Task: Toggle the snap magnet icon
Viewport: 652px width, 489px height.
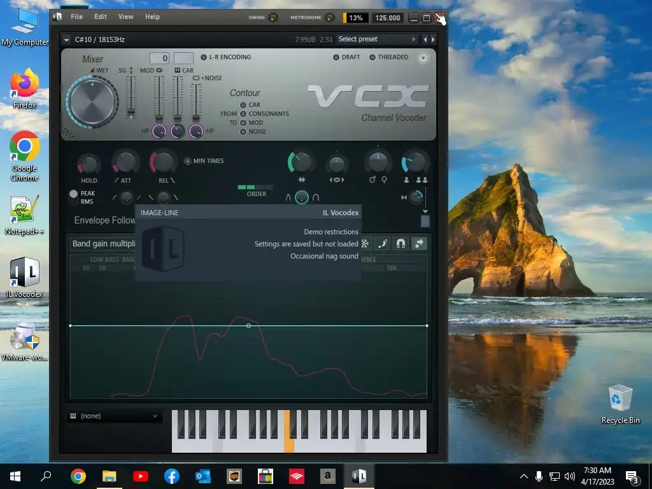Action: pos(401,244)
